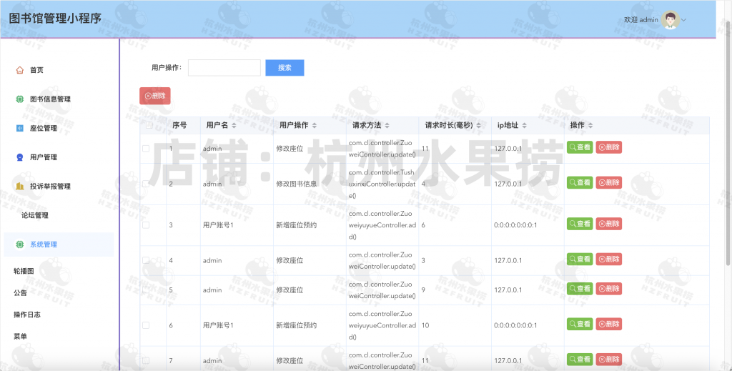The width and height of the screenshot is (732, 371).
Task: Delete row 5 log entry
Action: coord(609,288)
